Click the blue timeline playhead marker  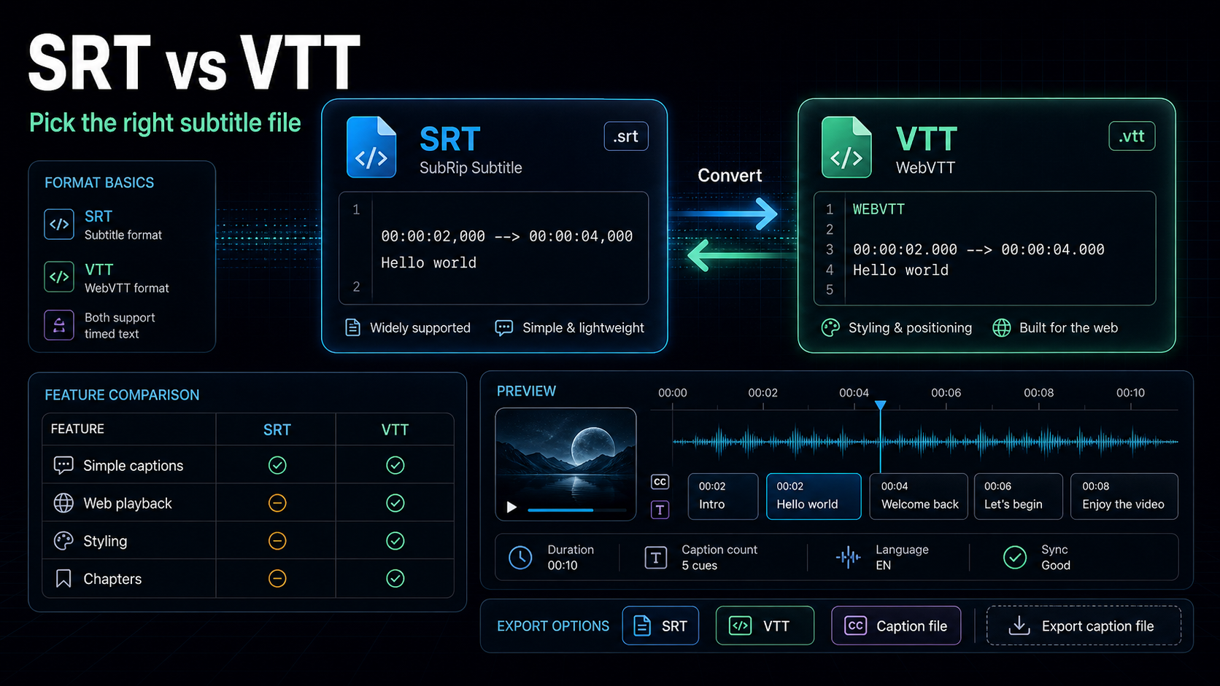[881, 405]
